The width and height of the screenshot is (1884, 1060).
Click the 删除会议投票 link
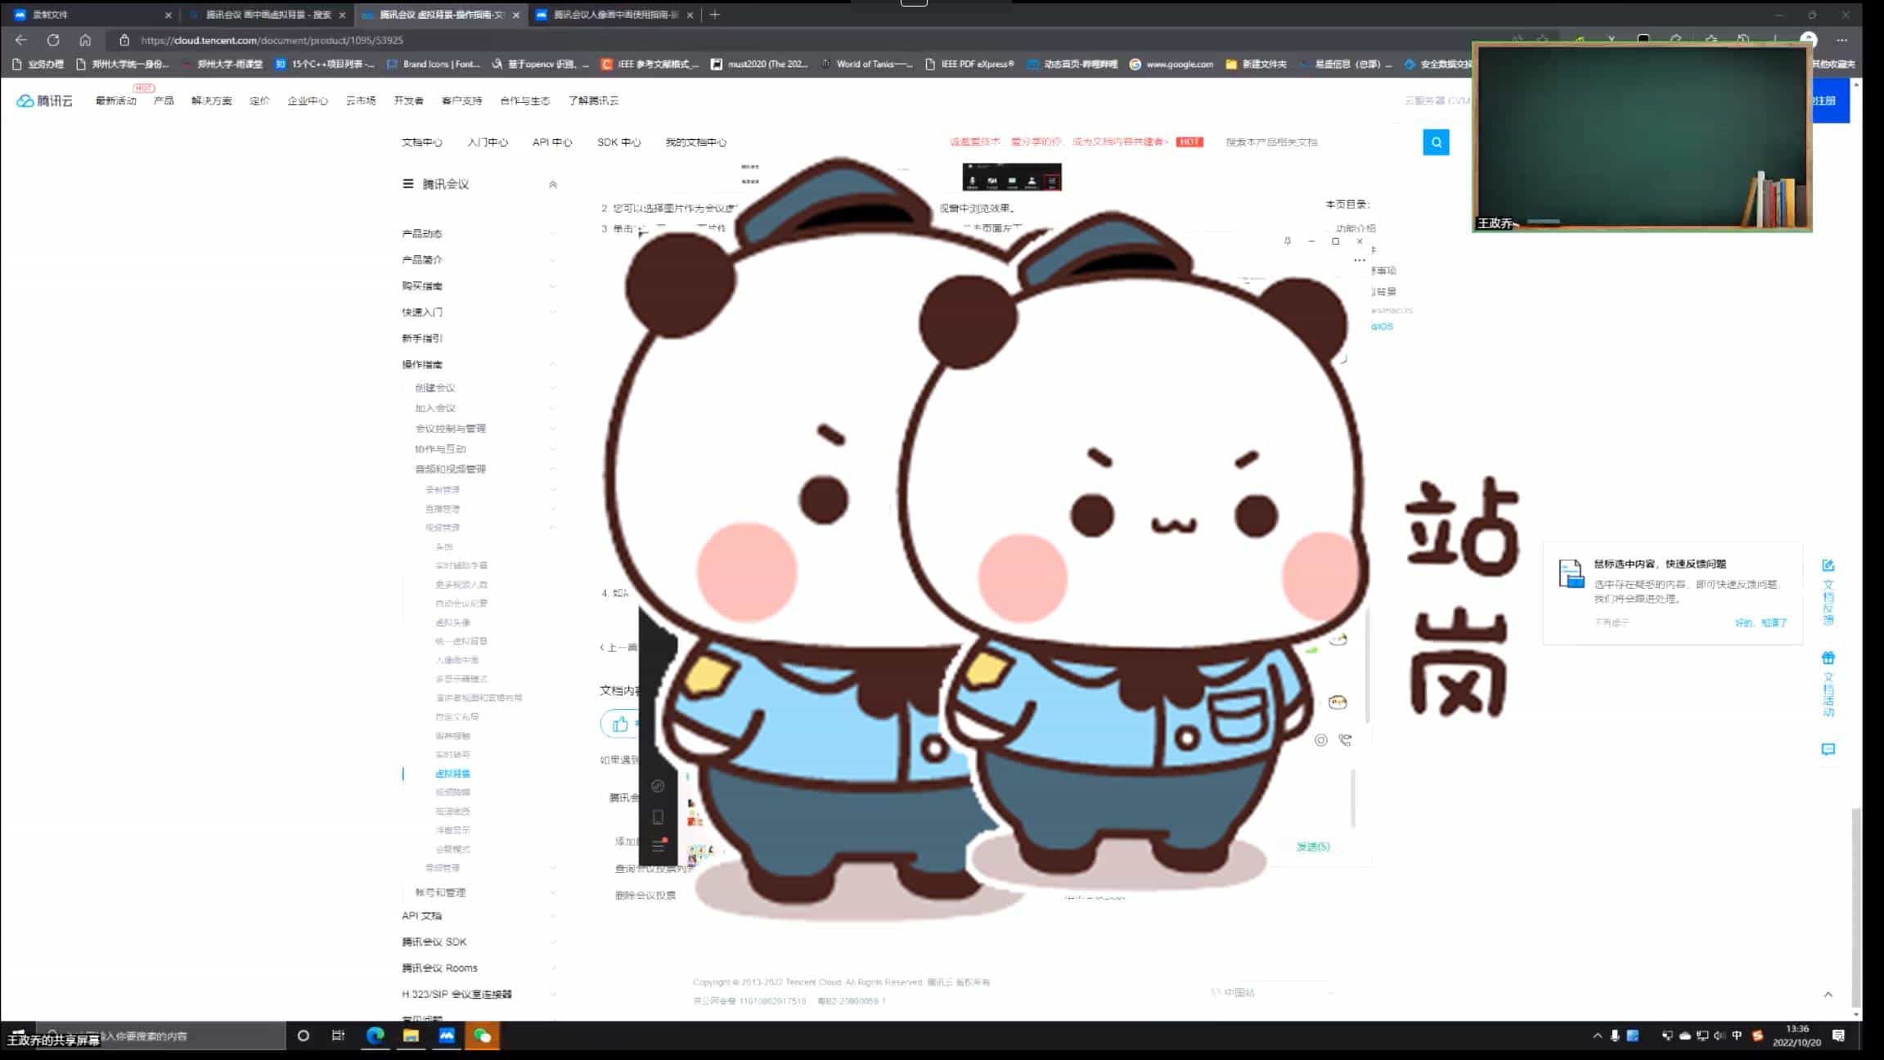[645, 896]
